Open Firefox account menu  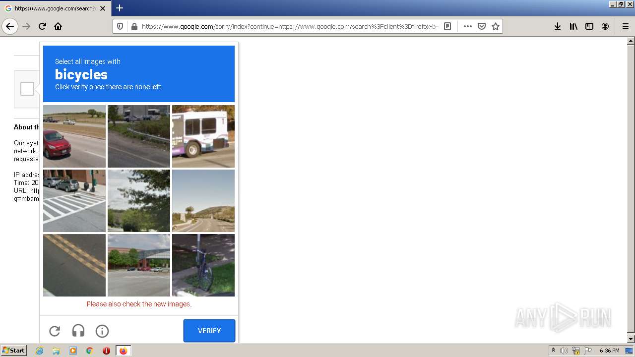coord(605,26)
